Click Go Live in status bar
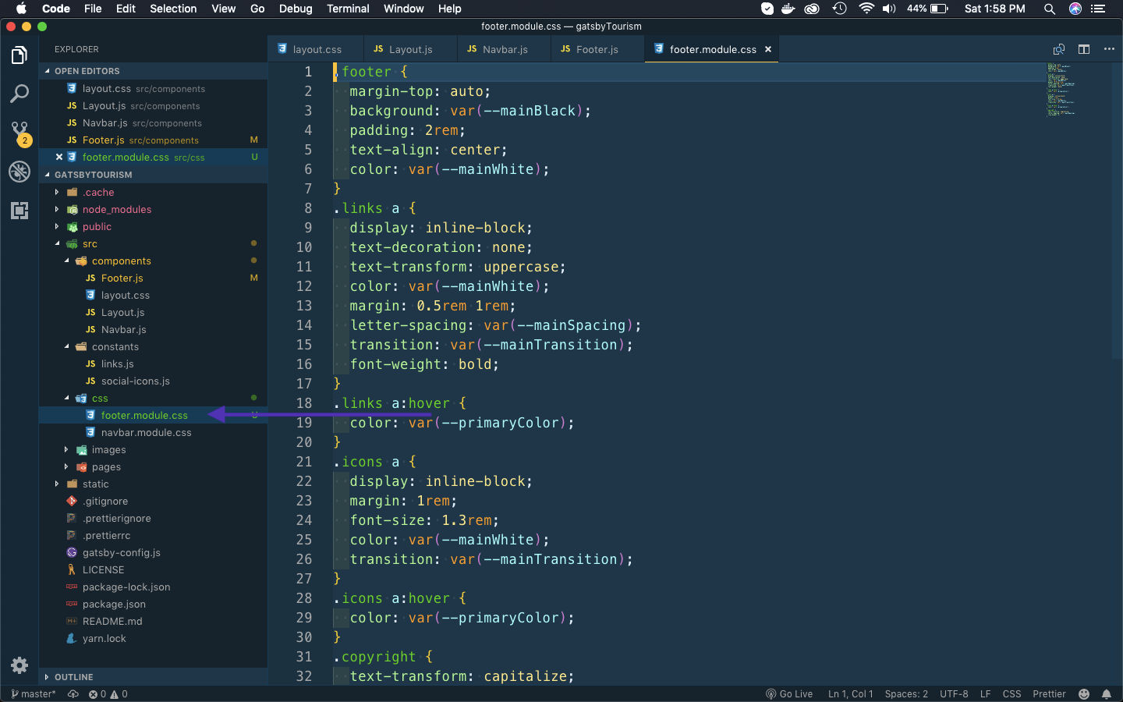 click(789, 694)
